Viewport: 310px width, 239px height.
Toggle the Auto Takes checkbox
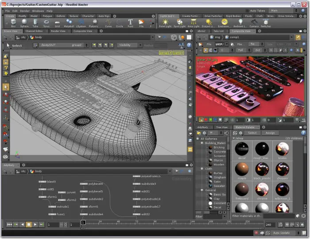pyautogui.click(x=247, y=11)
